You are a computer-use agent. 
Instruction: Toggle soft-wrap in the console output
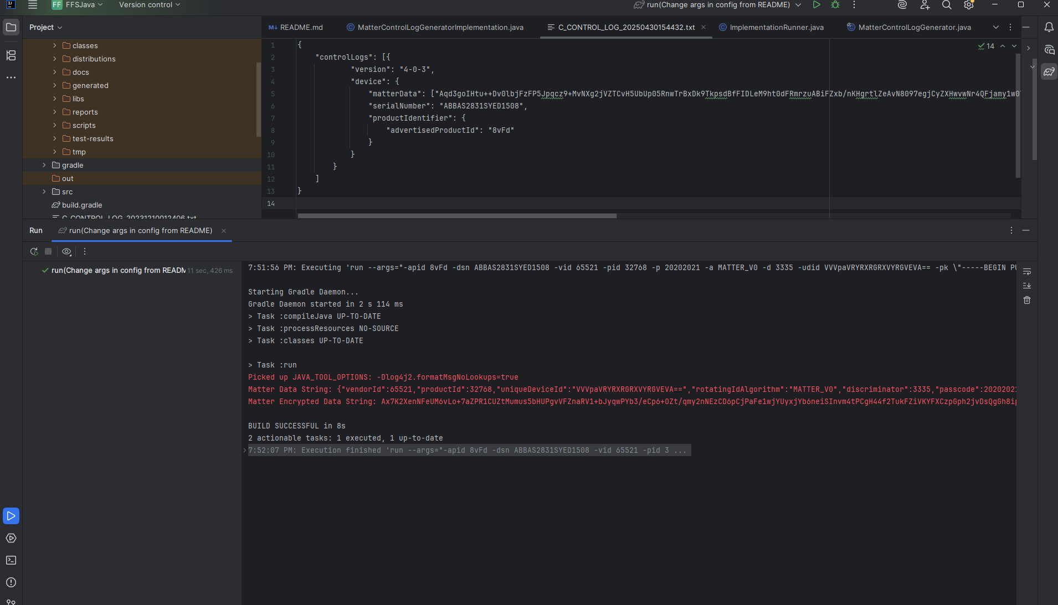coord(1028,271)
